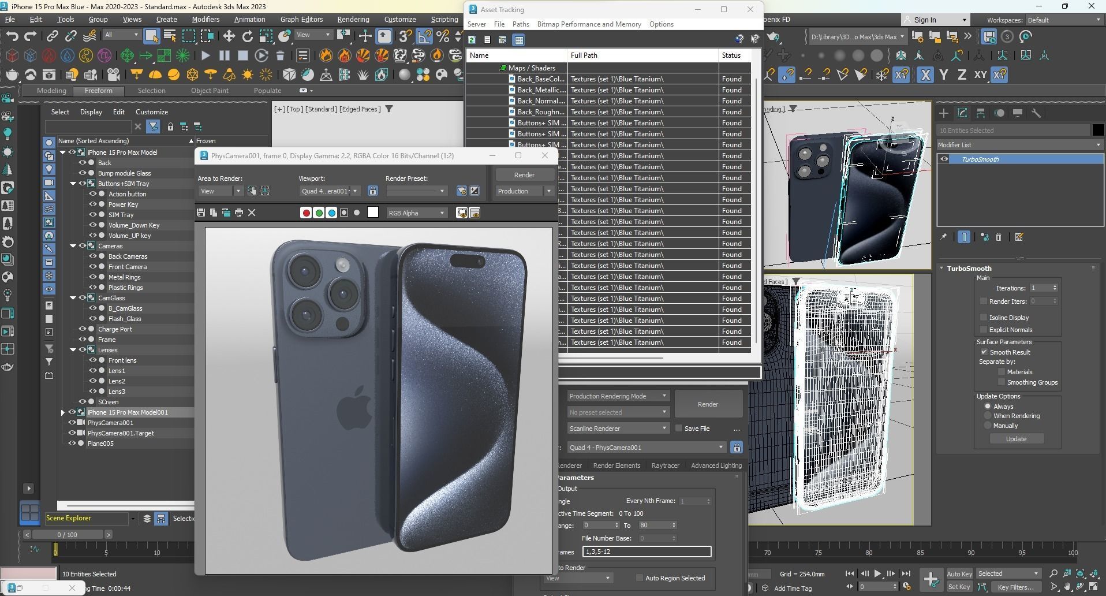Click the Redo arrow in main toolbar
Screen dimensions: 1106x596
[x=30, y=36]
